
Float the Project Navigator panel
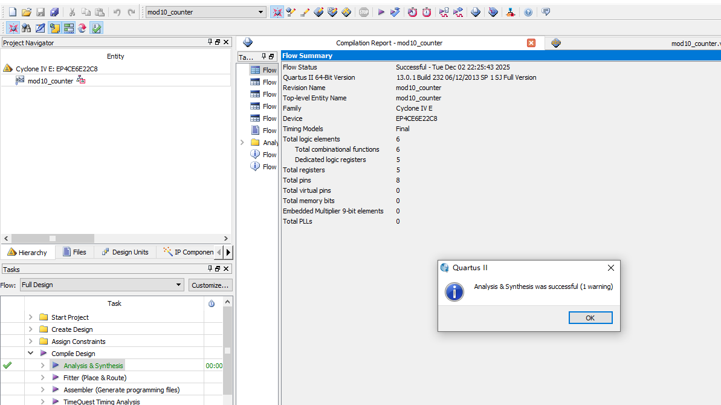point(218,42)
